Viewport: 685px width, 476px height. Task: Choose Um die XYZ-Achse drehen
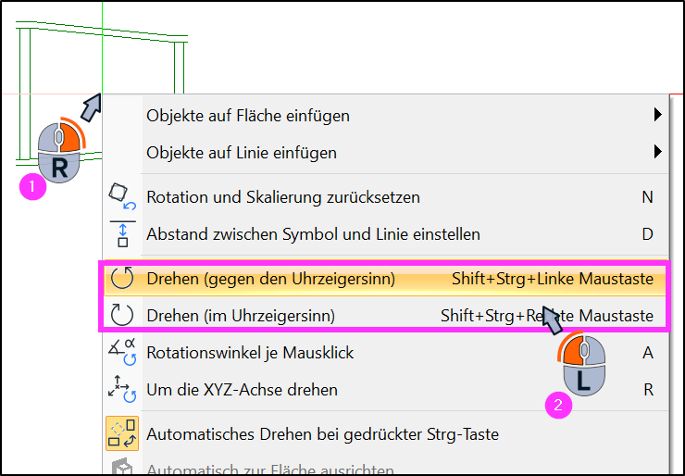[x=242, y=390]
